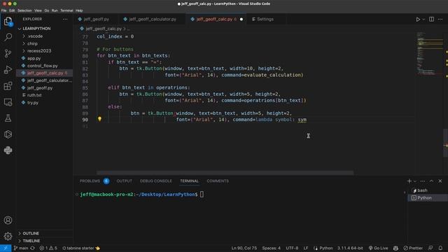Maximize the panel with caret up icon
Image resolution: width=448 pixels, height=252 pixels.
click(x=431, y=181)
